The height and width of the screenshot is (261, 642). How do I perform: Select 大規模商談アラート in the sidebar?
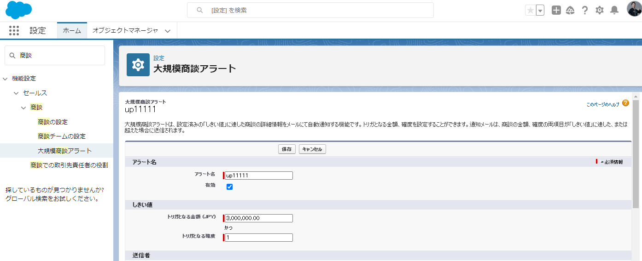point(64,151)
